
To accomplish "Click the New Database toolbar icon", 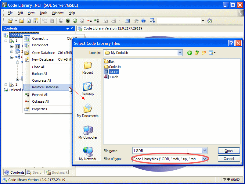I will click(x=36, y=21).
